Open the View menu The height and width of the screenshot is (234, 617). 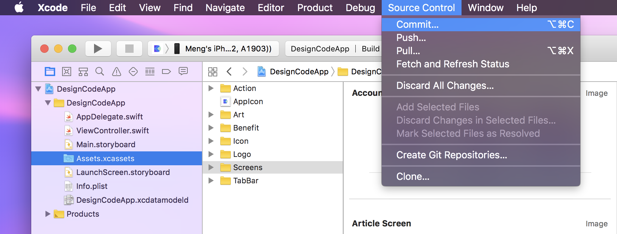[x=150, y=8]
